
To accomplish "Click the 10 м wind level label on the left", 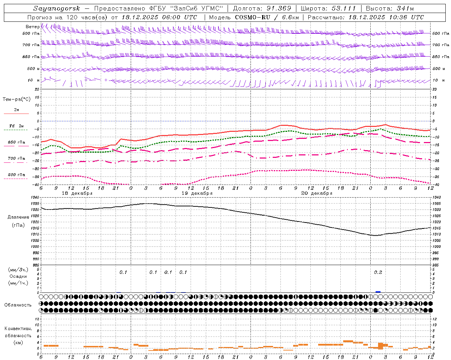I will pos(33,80).
